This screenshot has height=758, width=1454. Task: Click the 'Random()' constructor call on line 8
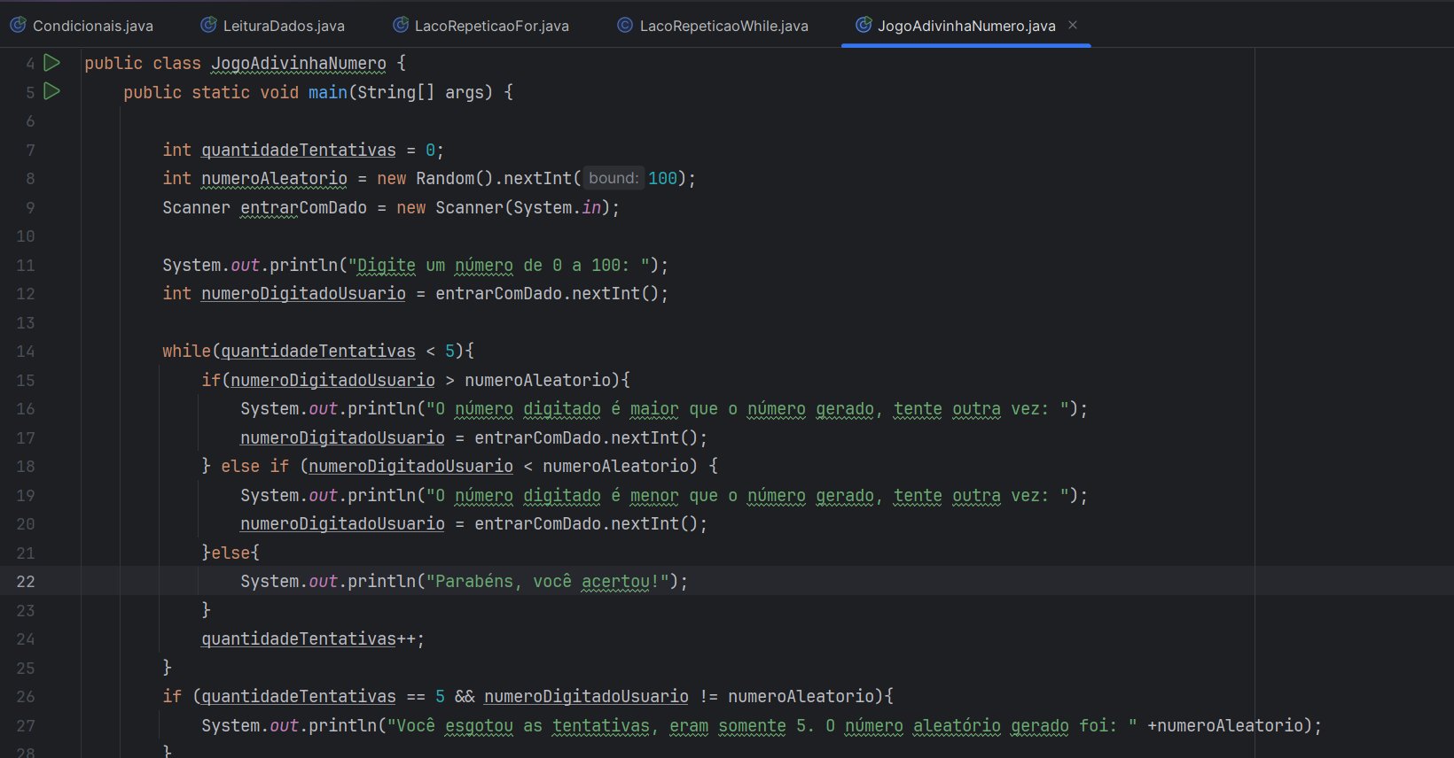454,179
